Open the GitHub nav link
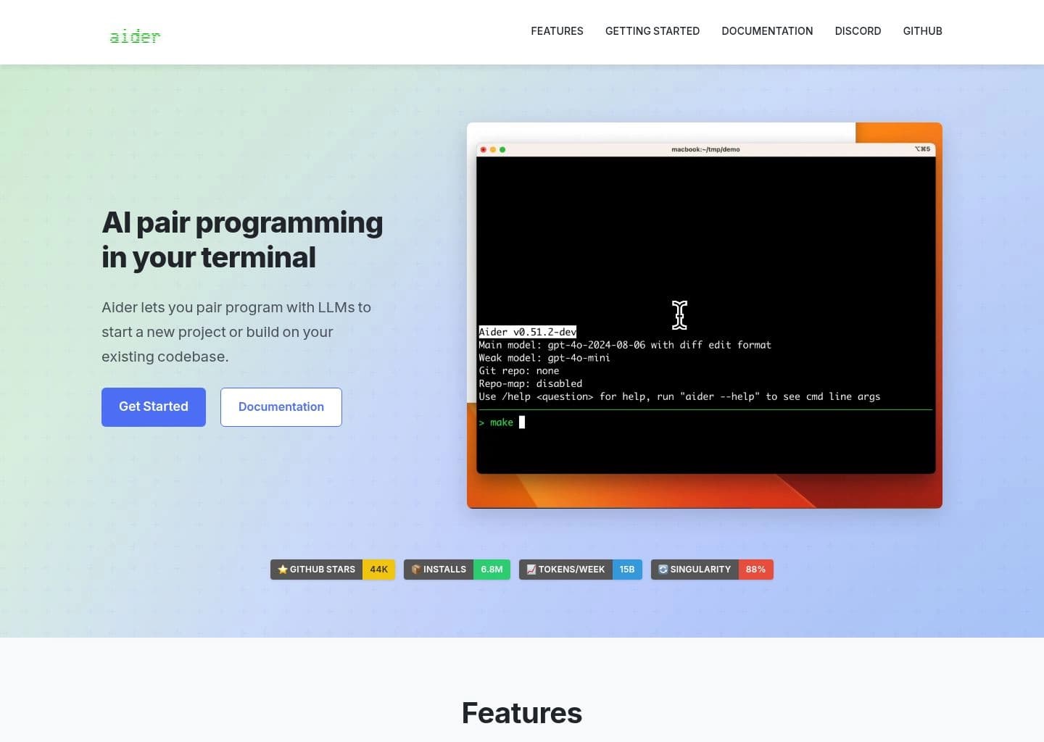This screenshot has height=742, width=1044. pyautogui.click(x=922, y=31)
